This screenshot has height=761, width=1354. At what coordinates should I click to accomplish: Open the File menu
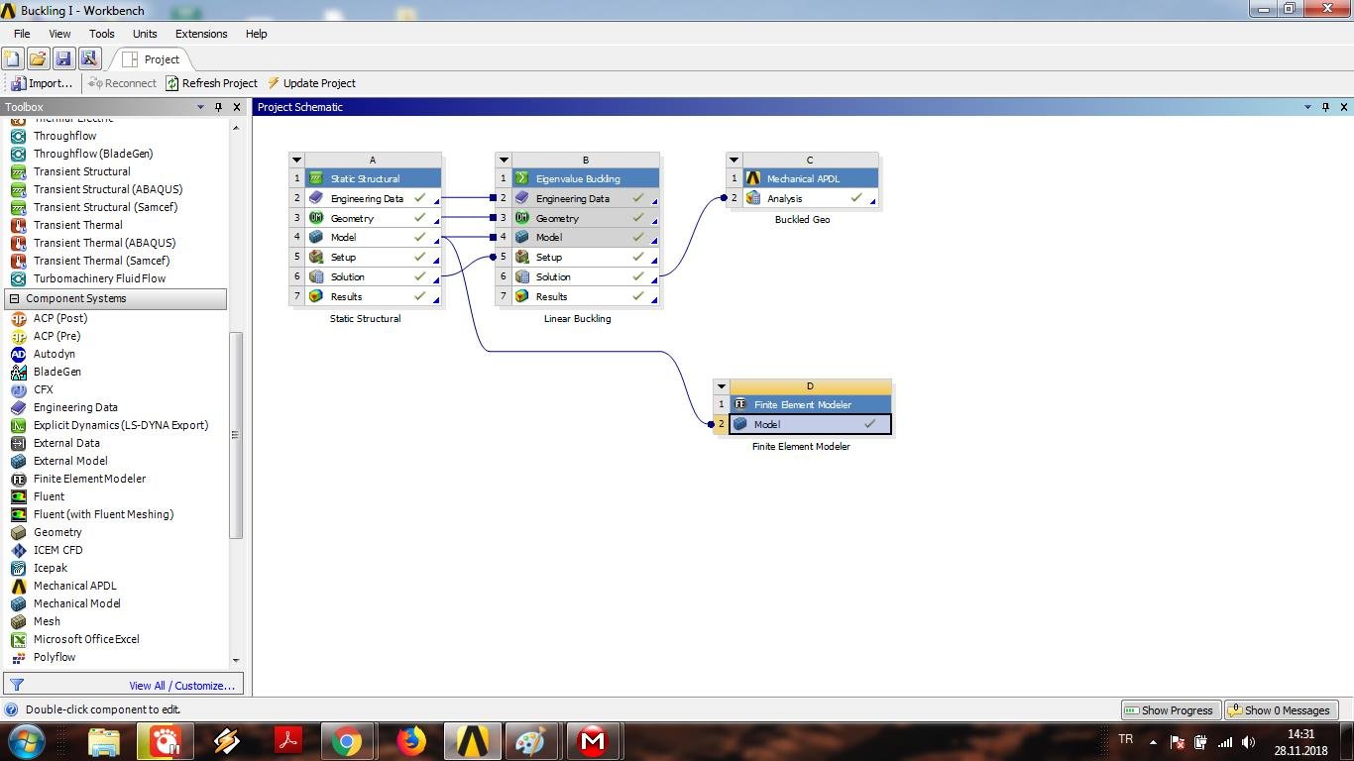coord(22,34)
